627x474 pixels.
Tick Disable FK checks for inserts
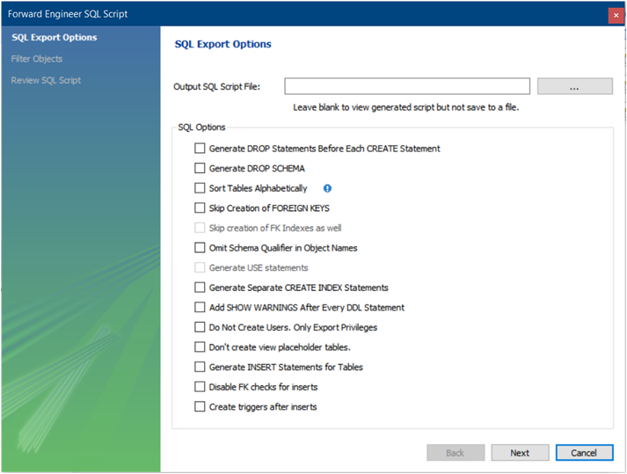[x=200, y=387]
